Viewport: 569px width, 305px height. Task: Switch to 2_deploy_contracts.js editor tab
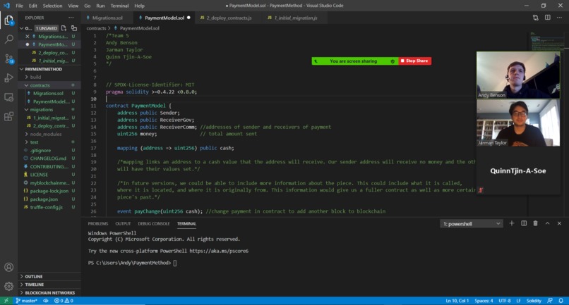pyautogui.click(x=229, y=18)
